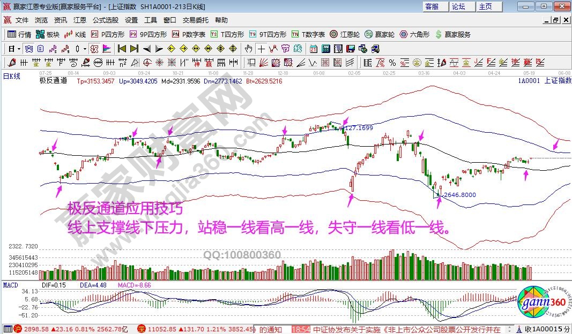The width and height of the screenshot is (572, 334).
Task: Toggle the crosshair cursor tool
Action: (261, 49)
